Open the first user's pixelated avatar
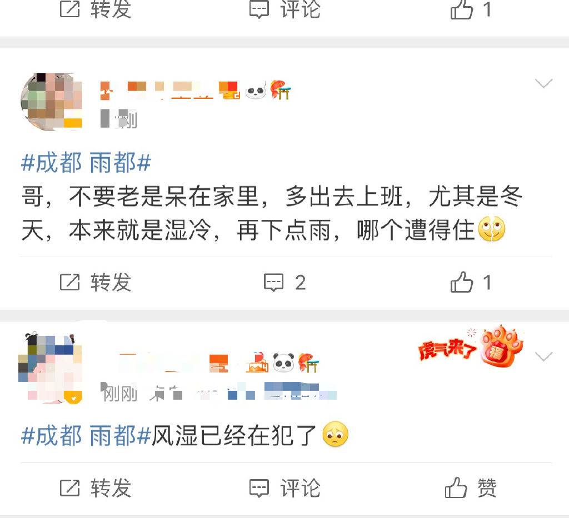Image resolution: width=569 pixels, height=518 pixels. 51,102
